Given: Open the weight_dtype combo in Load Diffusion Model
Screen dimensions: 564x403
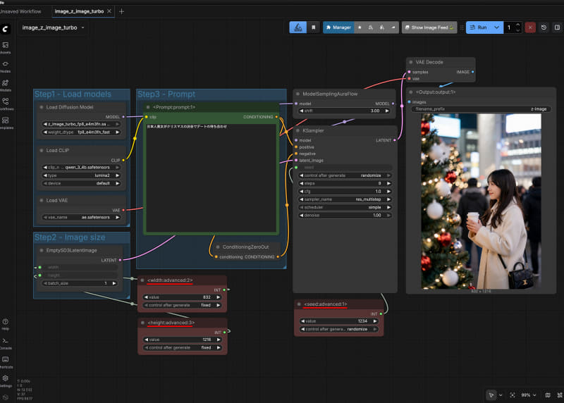Looking at the screenshot, I should [81, 132].
